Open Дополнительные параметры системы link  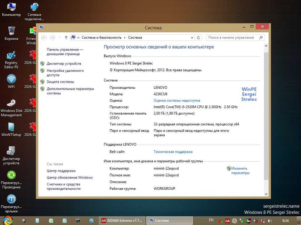pos(70,91)
